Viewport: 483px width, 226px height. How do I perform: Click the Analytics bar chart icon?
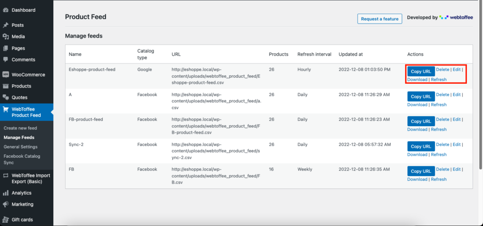5,193
